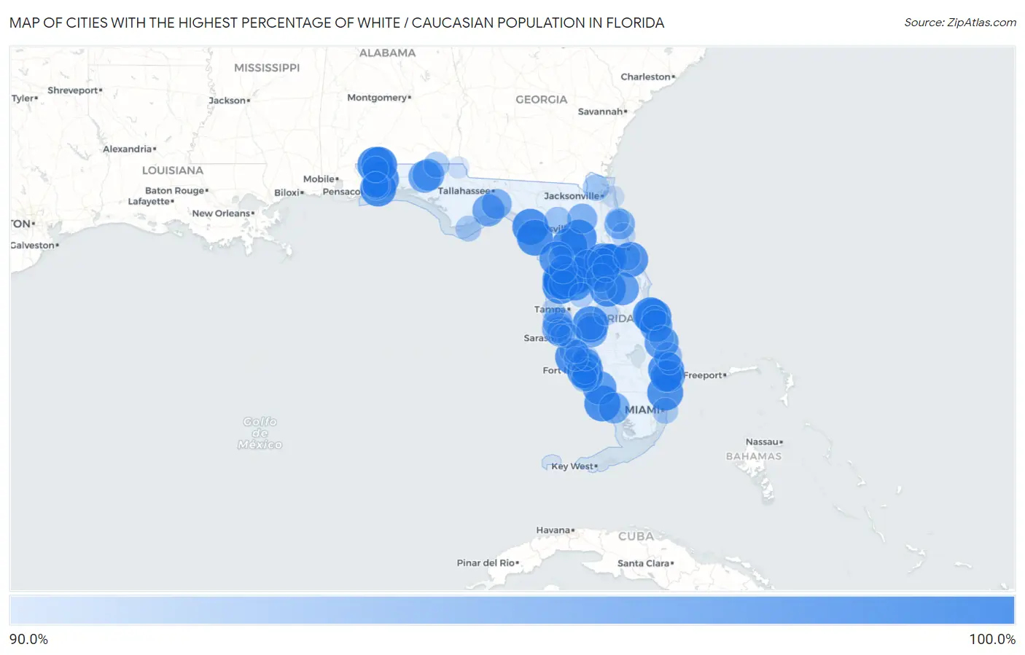The width and height of the screenshot is (1025, 655).
Task: Click the Savannah city label
Action: (x=601, y=111)
